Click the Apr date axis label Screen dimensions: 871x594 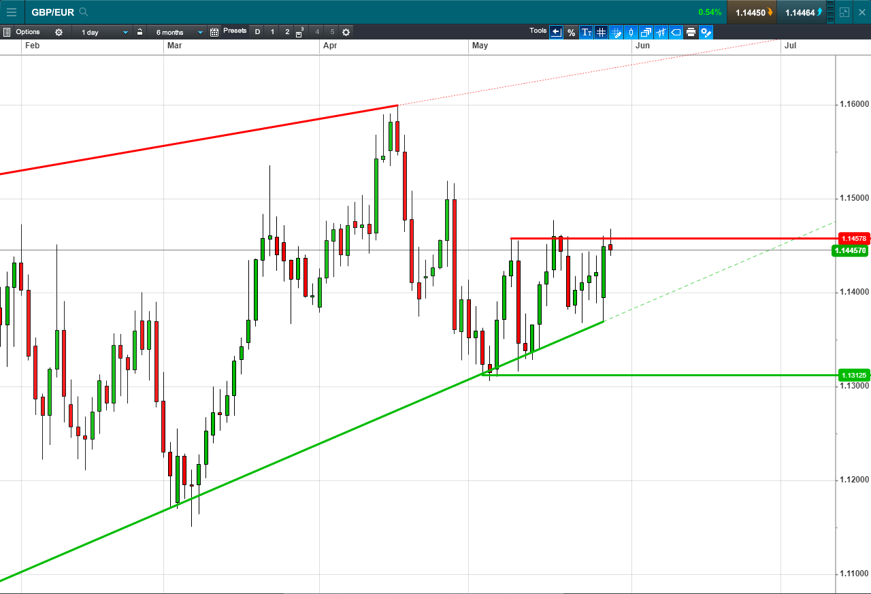pyautogui.click(x=331, y=46)
